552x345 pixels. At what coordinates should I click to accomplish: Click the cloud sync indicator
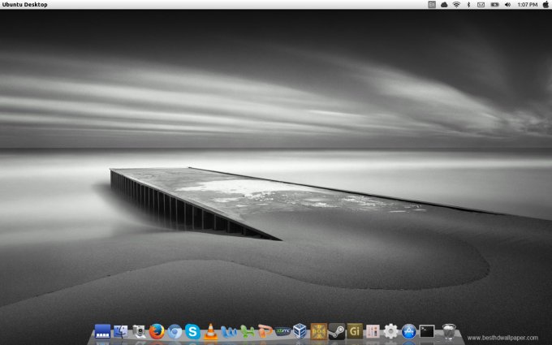(444, 5)
